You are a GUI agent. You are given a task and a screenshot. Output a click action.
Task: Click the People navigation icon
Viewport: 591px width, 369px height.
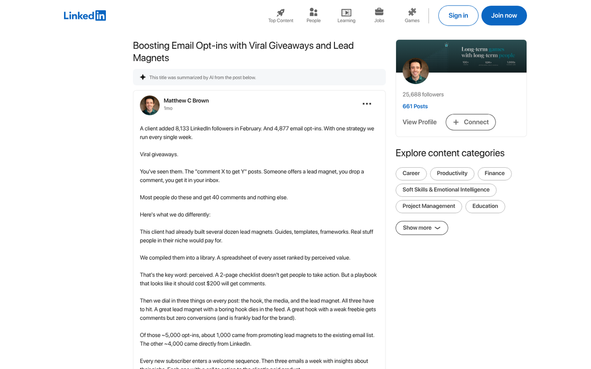(x=313, y=12)
